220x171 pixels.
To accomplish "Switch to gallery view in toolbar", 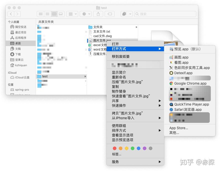I will click(x=61, y=14).
